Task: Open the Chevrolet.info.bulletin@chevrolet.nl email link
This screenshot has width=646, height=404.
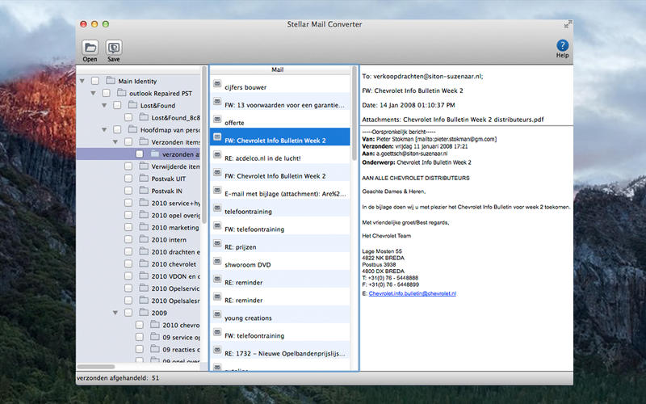Action: click(413, 293)
